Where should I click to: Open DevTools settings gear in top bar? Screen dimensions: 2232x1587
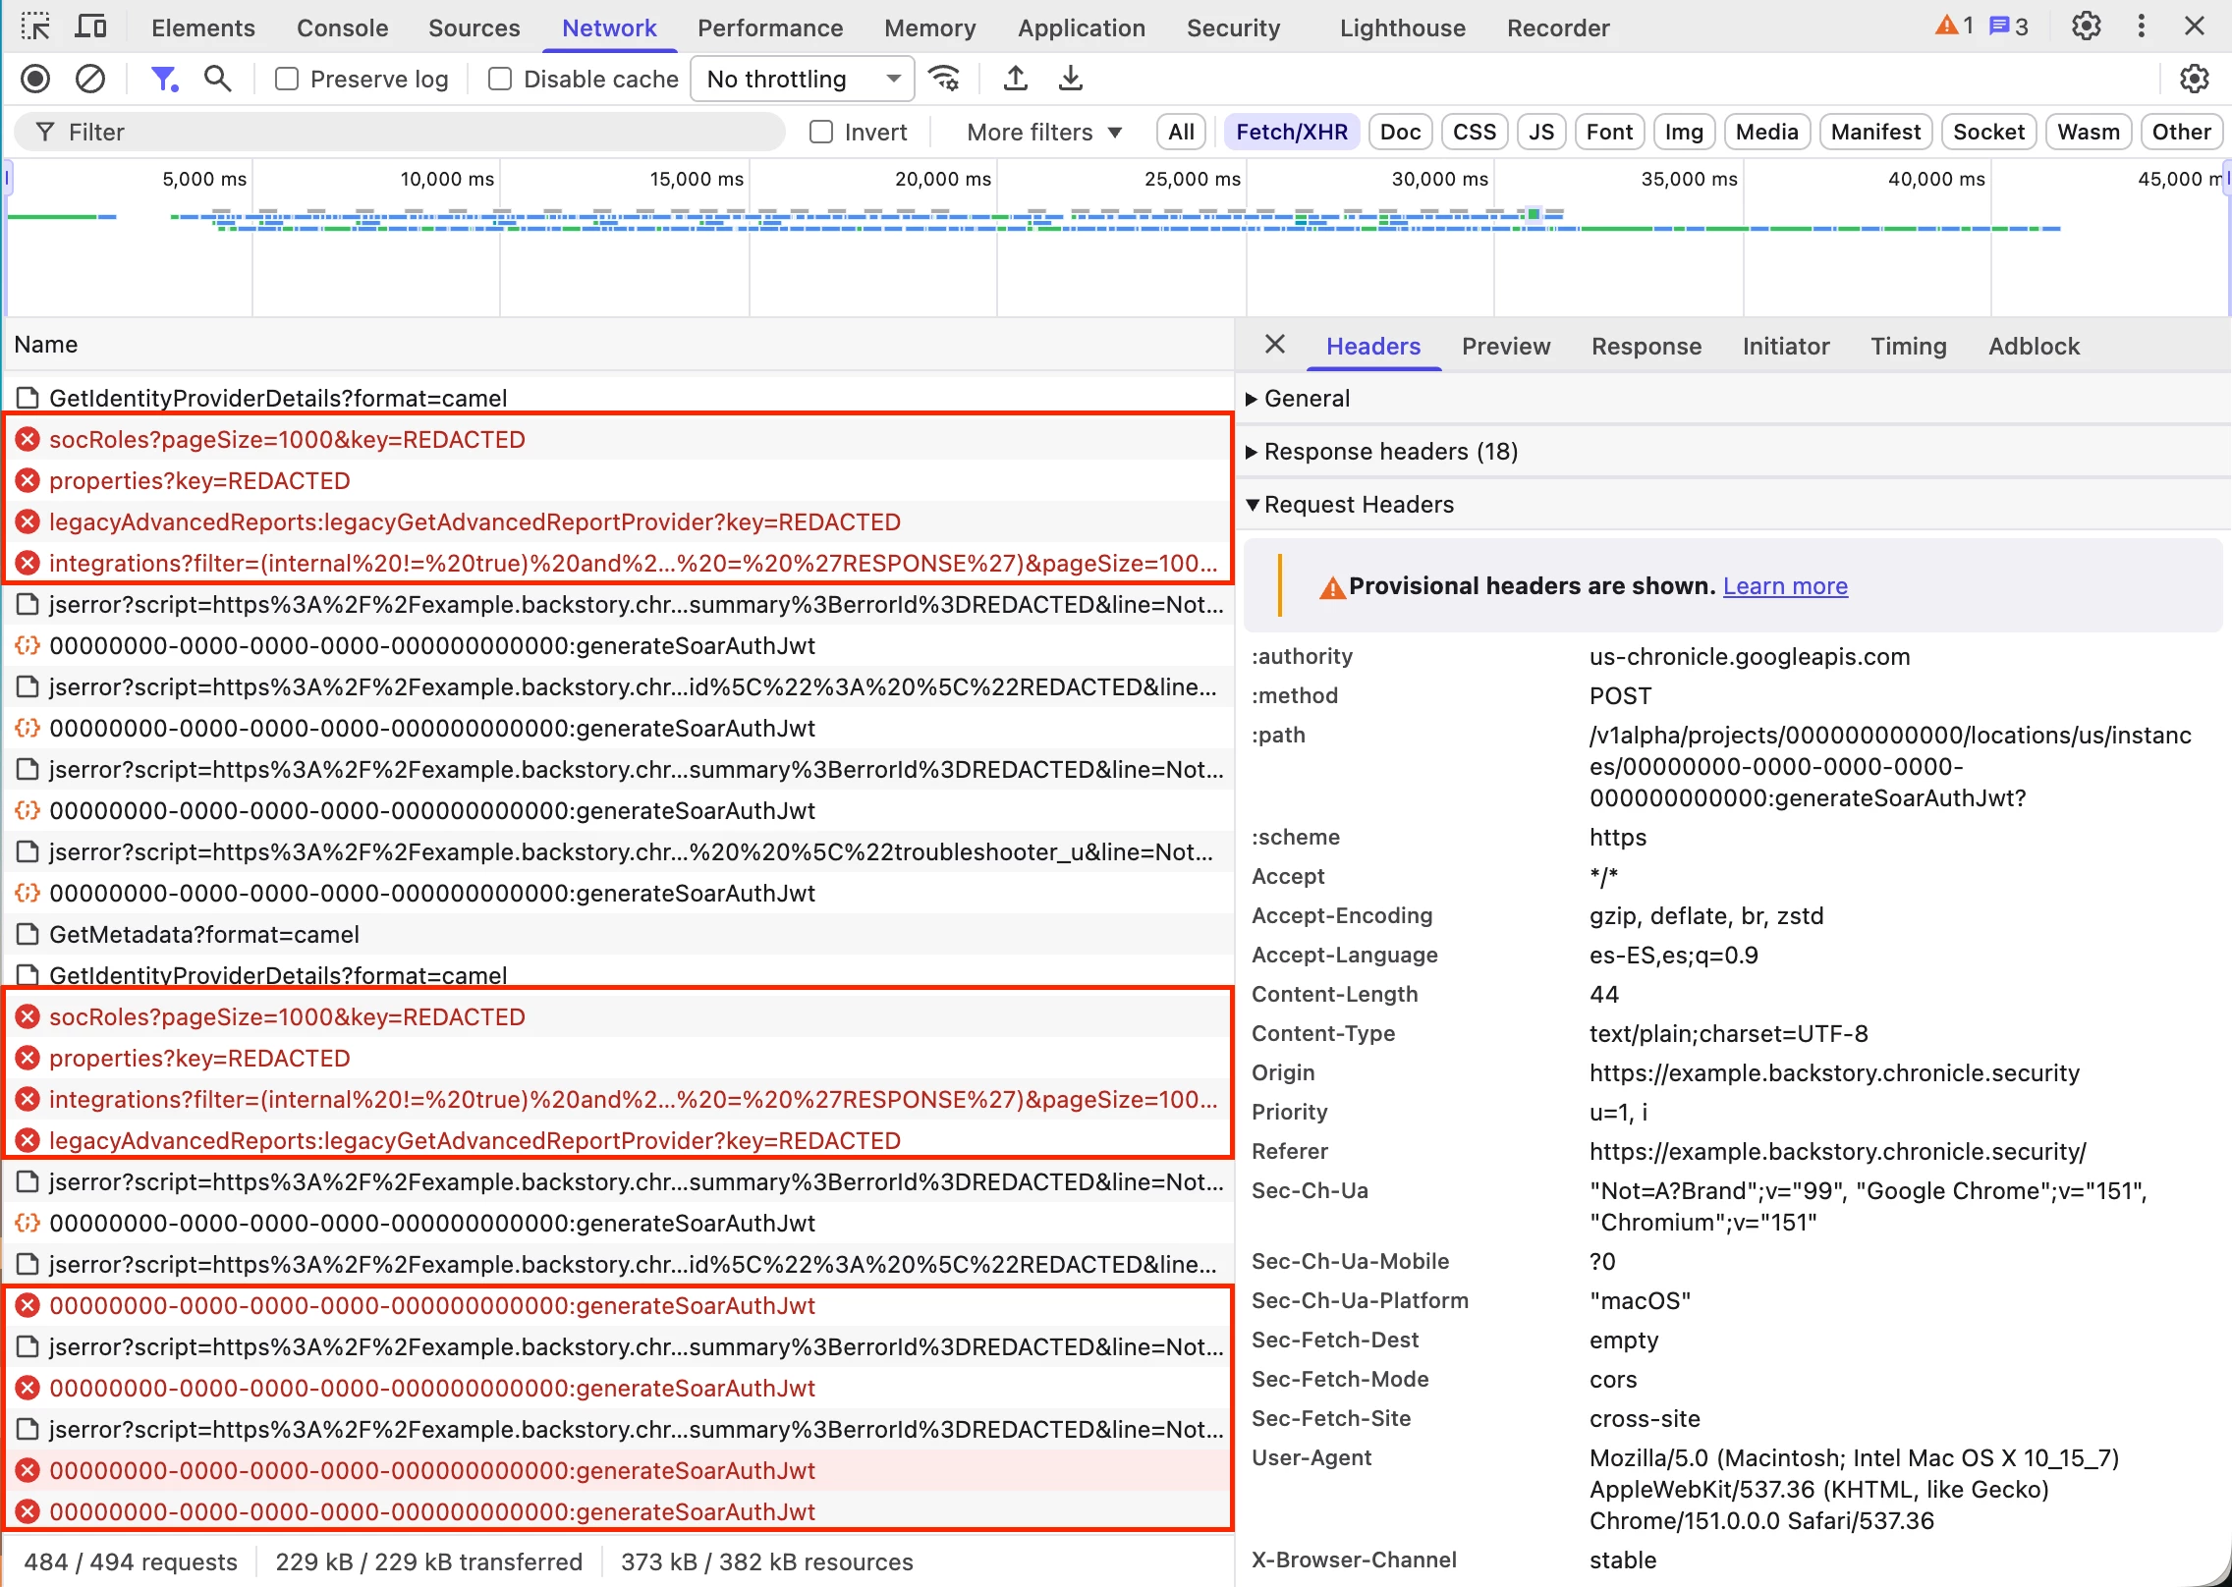[2086, 27]
